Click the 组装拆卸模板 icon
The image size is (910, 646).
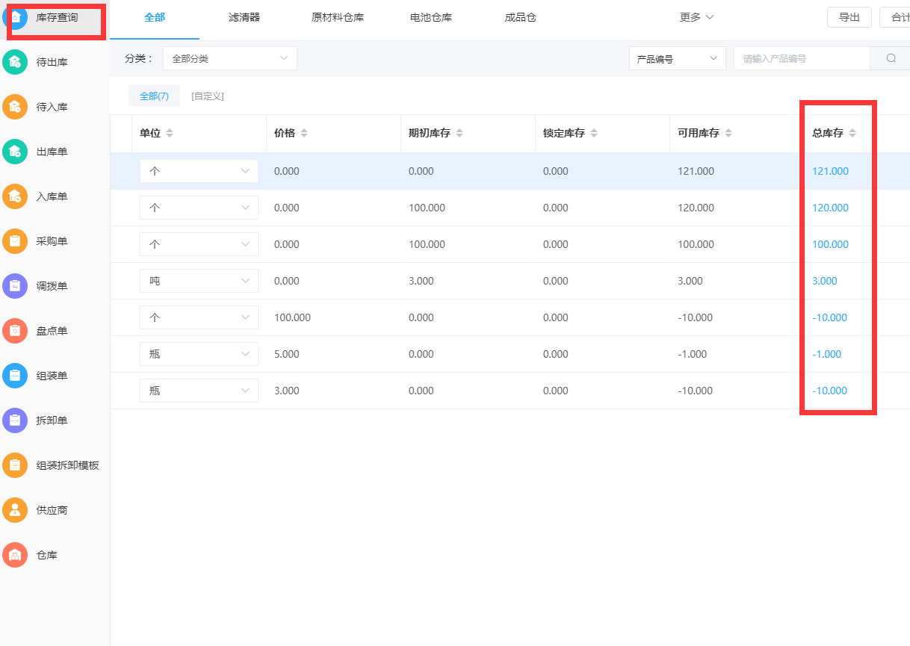click(x=15, y=465)
